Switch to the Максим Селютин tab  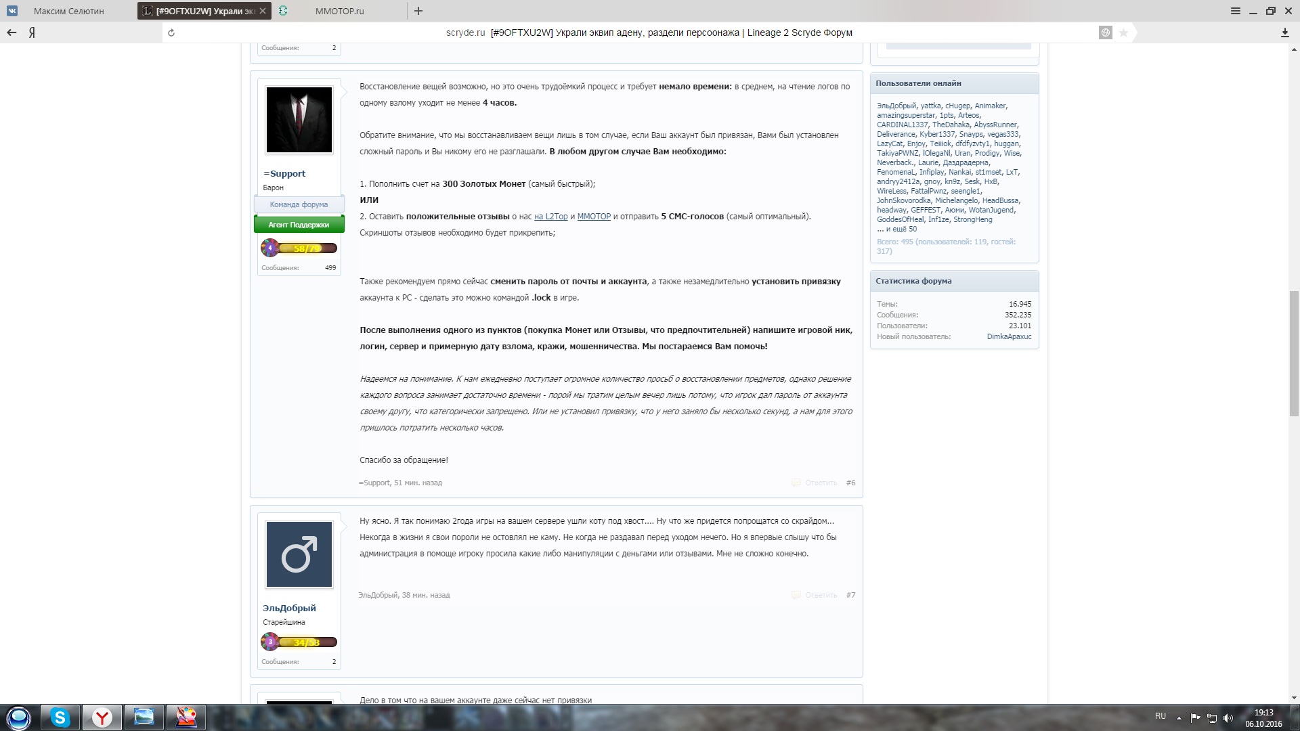click(68, 11)
